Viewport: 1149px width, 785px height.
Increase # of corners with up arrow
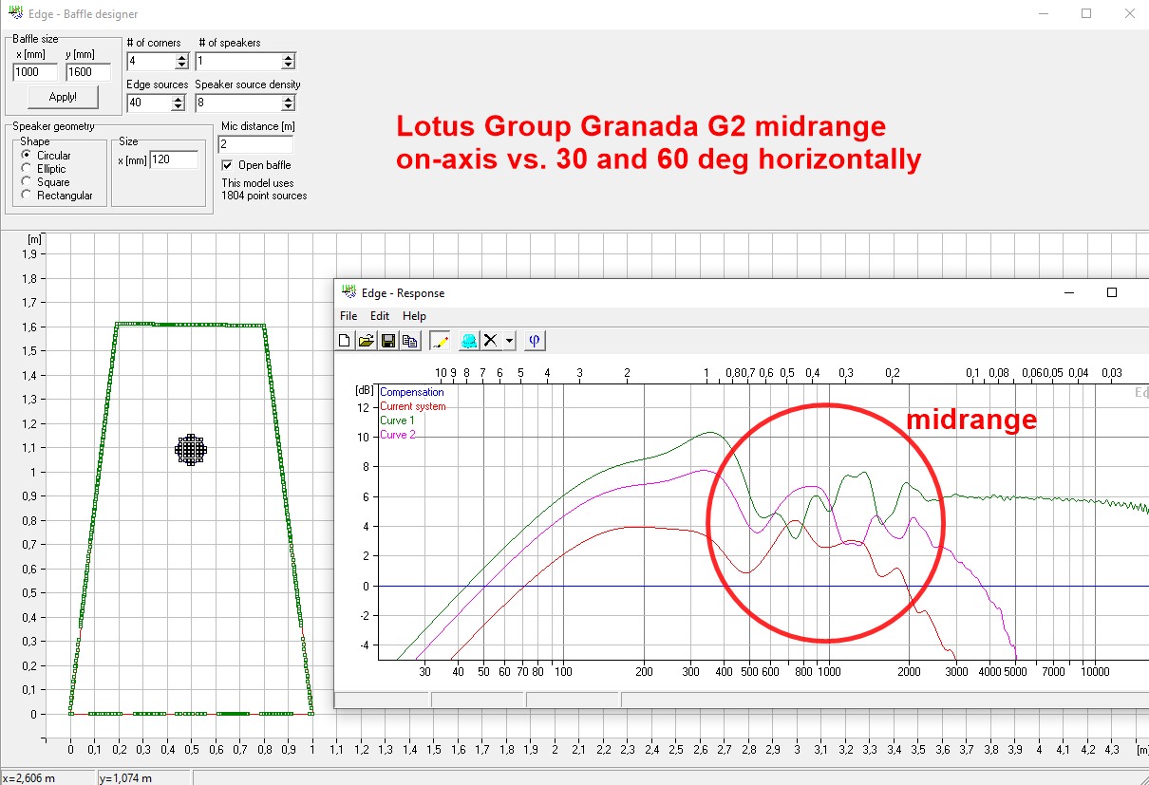click(x=182, y=57)
